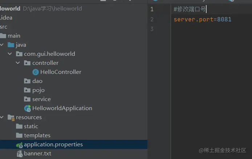Click the templates folder icon
The height and width of the screenshot is (159, 252).
[x=19, y=135]
